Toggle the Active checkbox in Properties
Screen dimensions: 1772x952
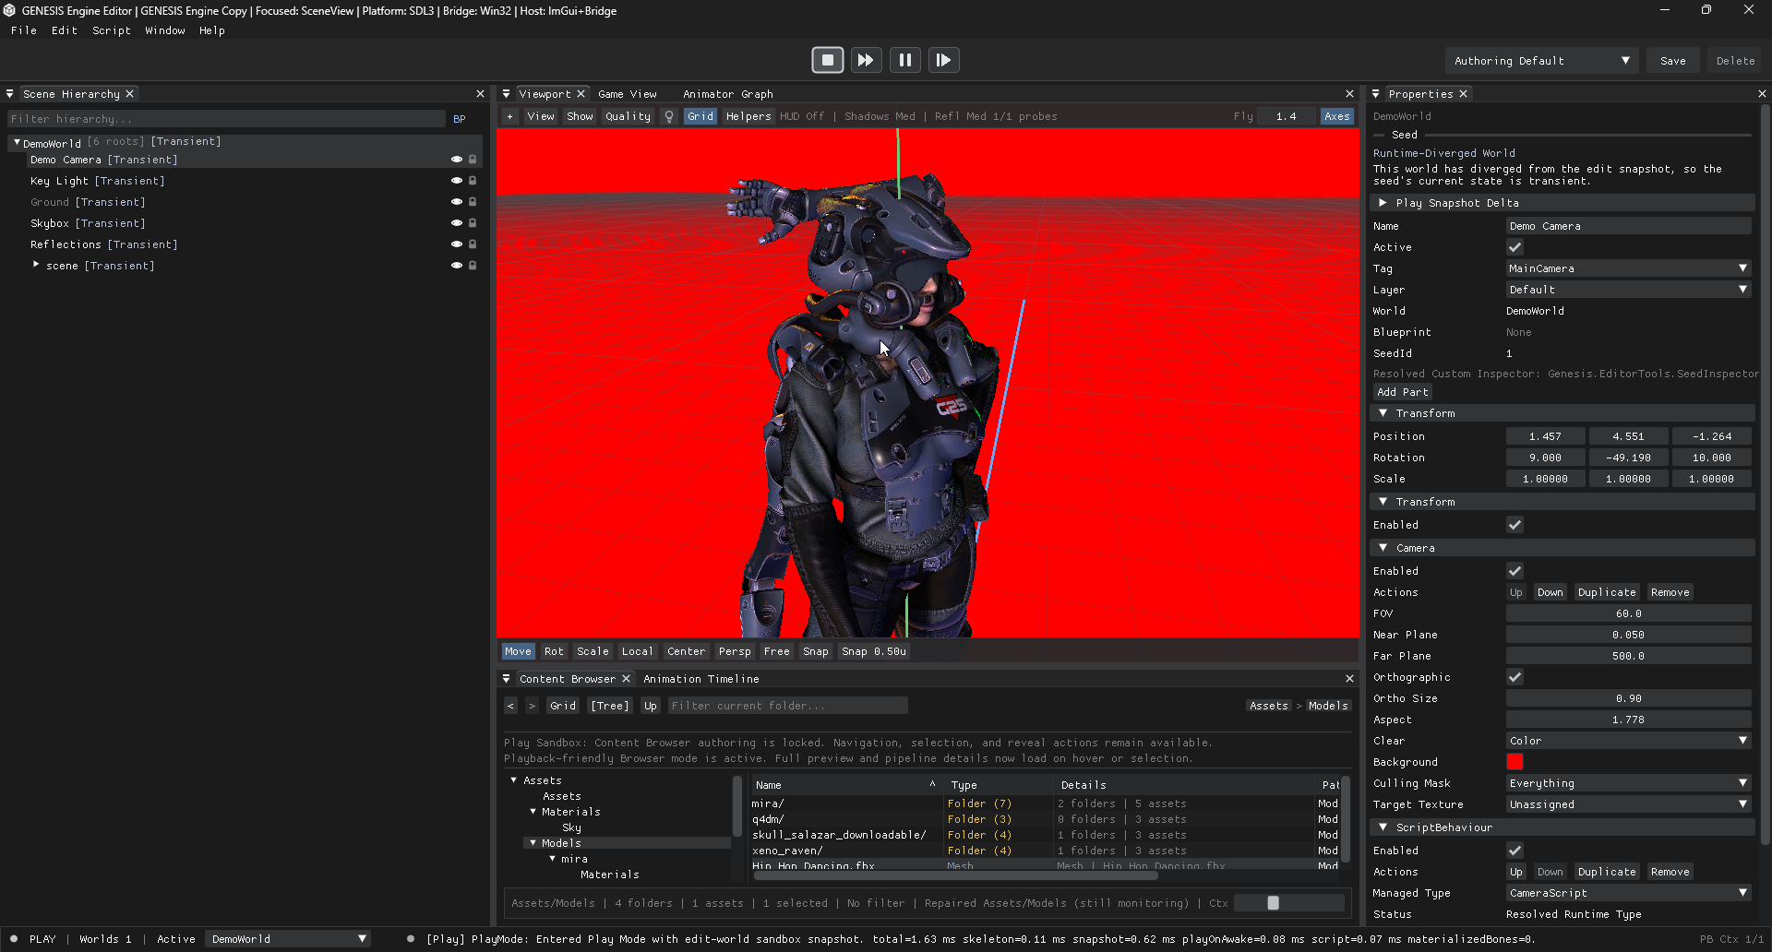1515,247
